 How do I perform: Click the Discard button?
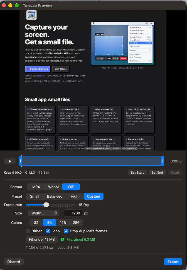(14, 262)
